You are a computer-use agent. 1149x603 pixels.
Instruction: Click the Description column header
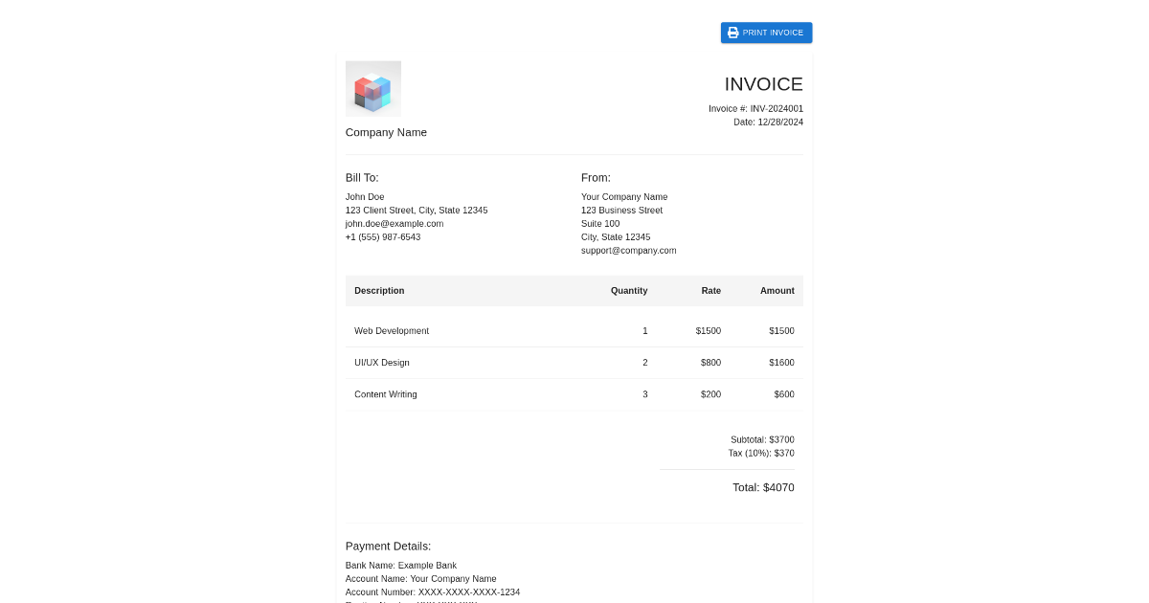point(379,290)
